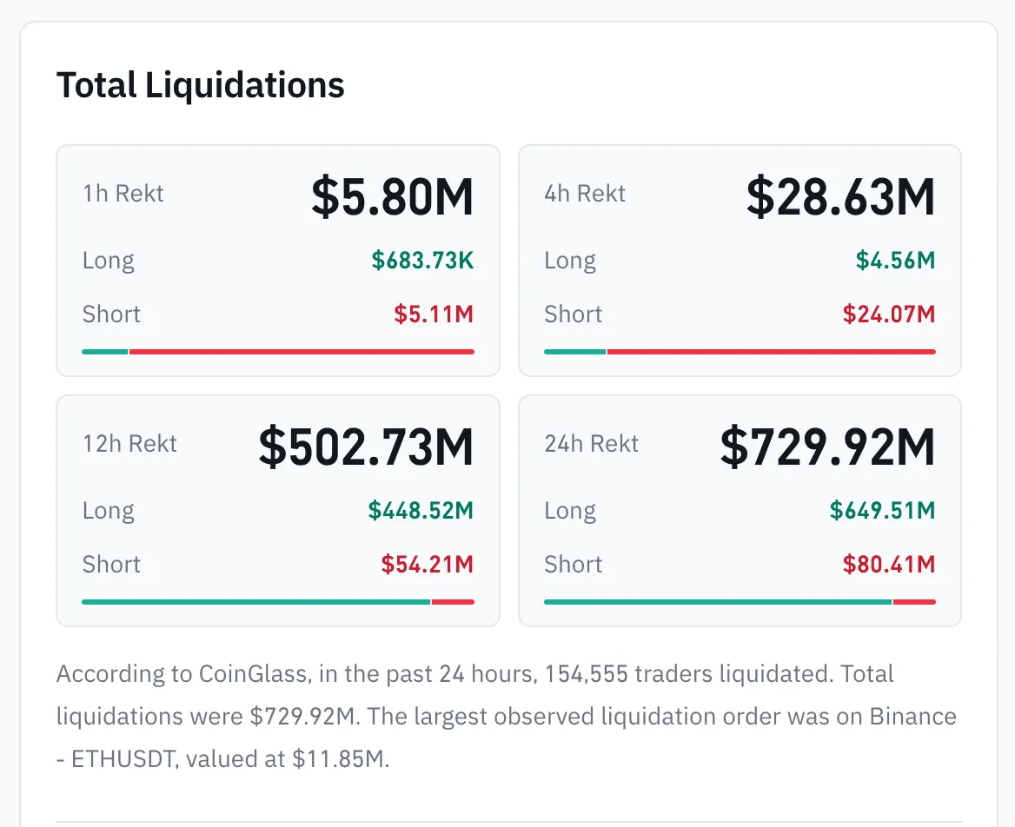Click the "Long" label in the 24h Rekt card
The height and width of the screenshot is (827, 1015).
[x=570, y=511]
